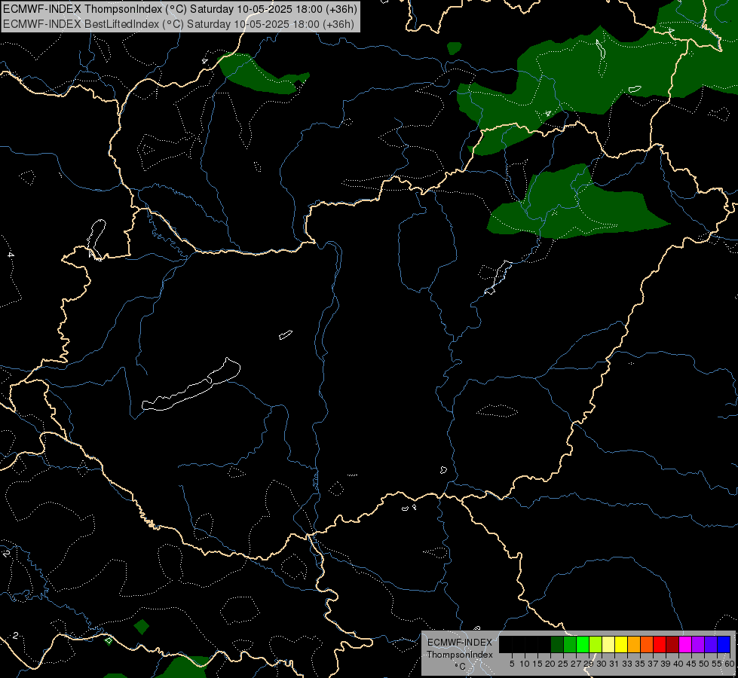
Task: Select the blue 55–60 legend swatch
Action: point(724,644)
